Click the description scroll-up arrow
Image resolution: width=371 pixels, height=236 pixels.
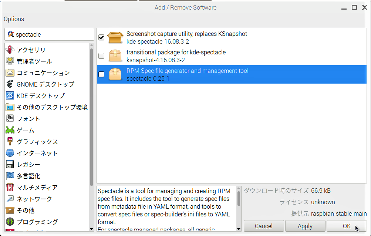click(239, 188)
